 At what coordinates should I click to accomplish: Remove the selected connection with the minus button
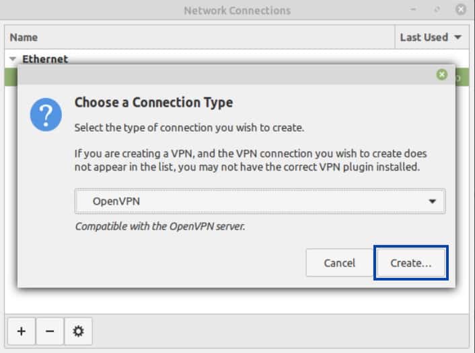[x=50, y=332]
